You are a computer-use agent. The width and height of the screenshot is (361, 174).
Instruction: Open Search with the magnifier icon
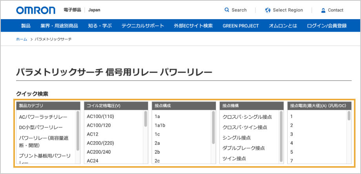point(227,10)
